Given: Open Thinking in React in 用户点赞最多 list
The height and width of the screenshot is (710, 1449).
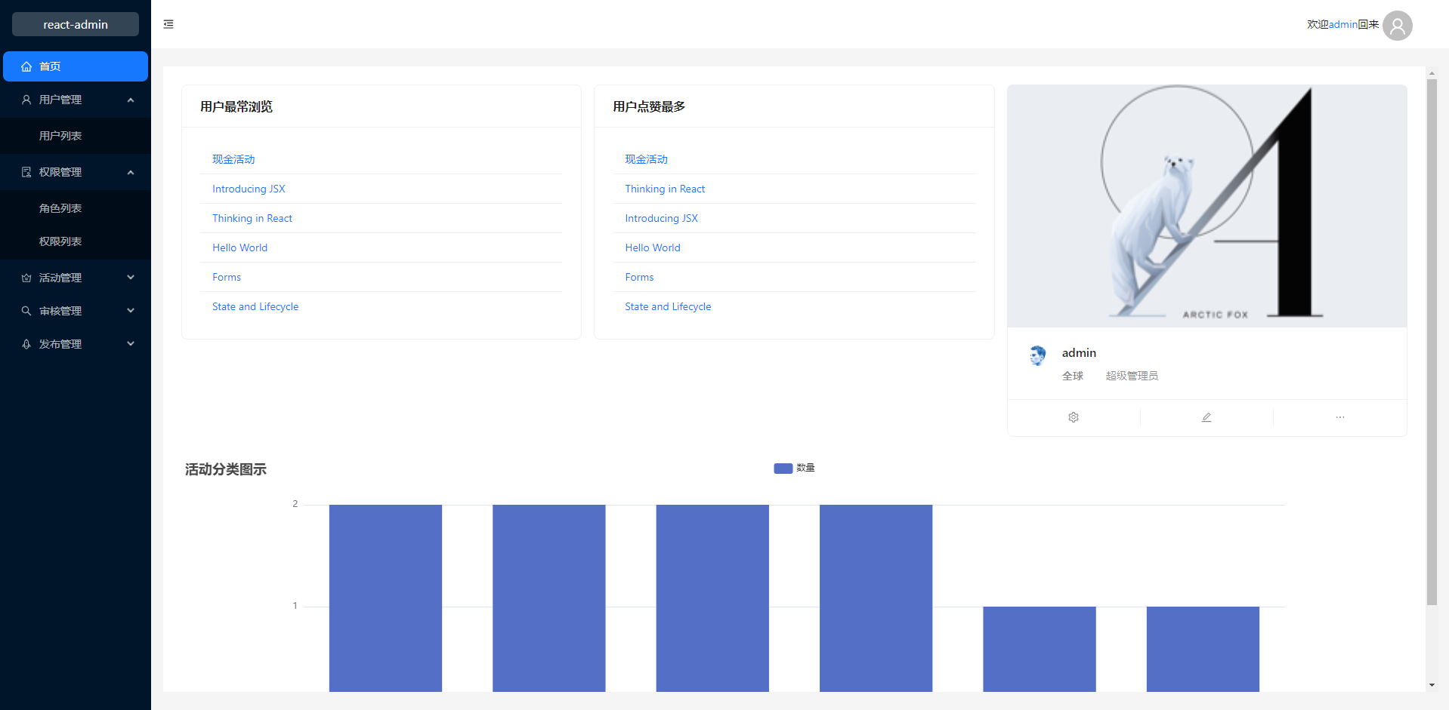Looking at the screenshot, I should [x=665, y=189].
